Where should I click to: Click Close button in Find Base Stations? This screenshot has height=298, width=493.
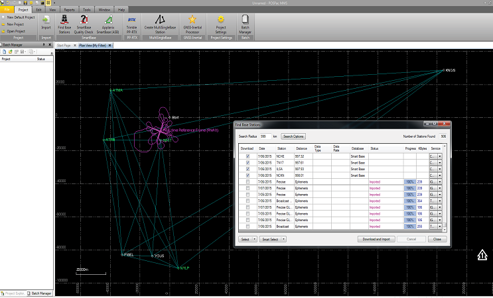click(x=437, y=239)
